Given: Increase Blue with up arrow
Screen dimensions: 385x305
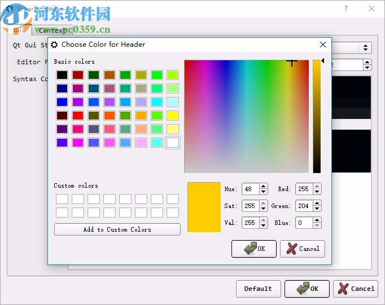Looking at the screenshot, I should coord(317,220).
